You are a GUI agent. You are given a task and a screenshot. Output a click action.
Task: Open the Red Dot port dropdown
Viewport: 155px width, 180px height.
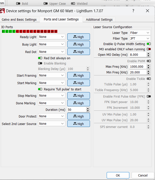pos(52,52)
